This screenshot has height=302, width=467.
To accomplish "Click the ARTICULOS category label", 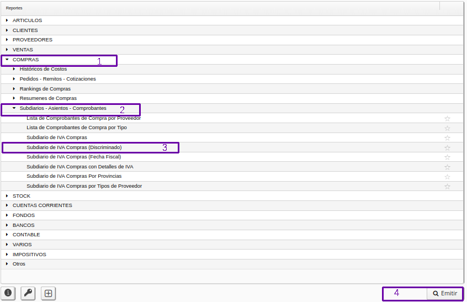I will [x=27, y=20].
